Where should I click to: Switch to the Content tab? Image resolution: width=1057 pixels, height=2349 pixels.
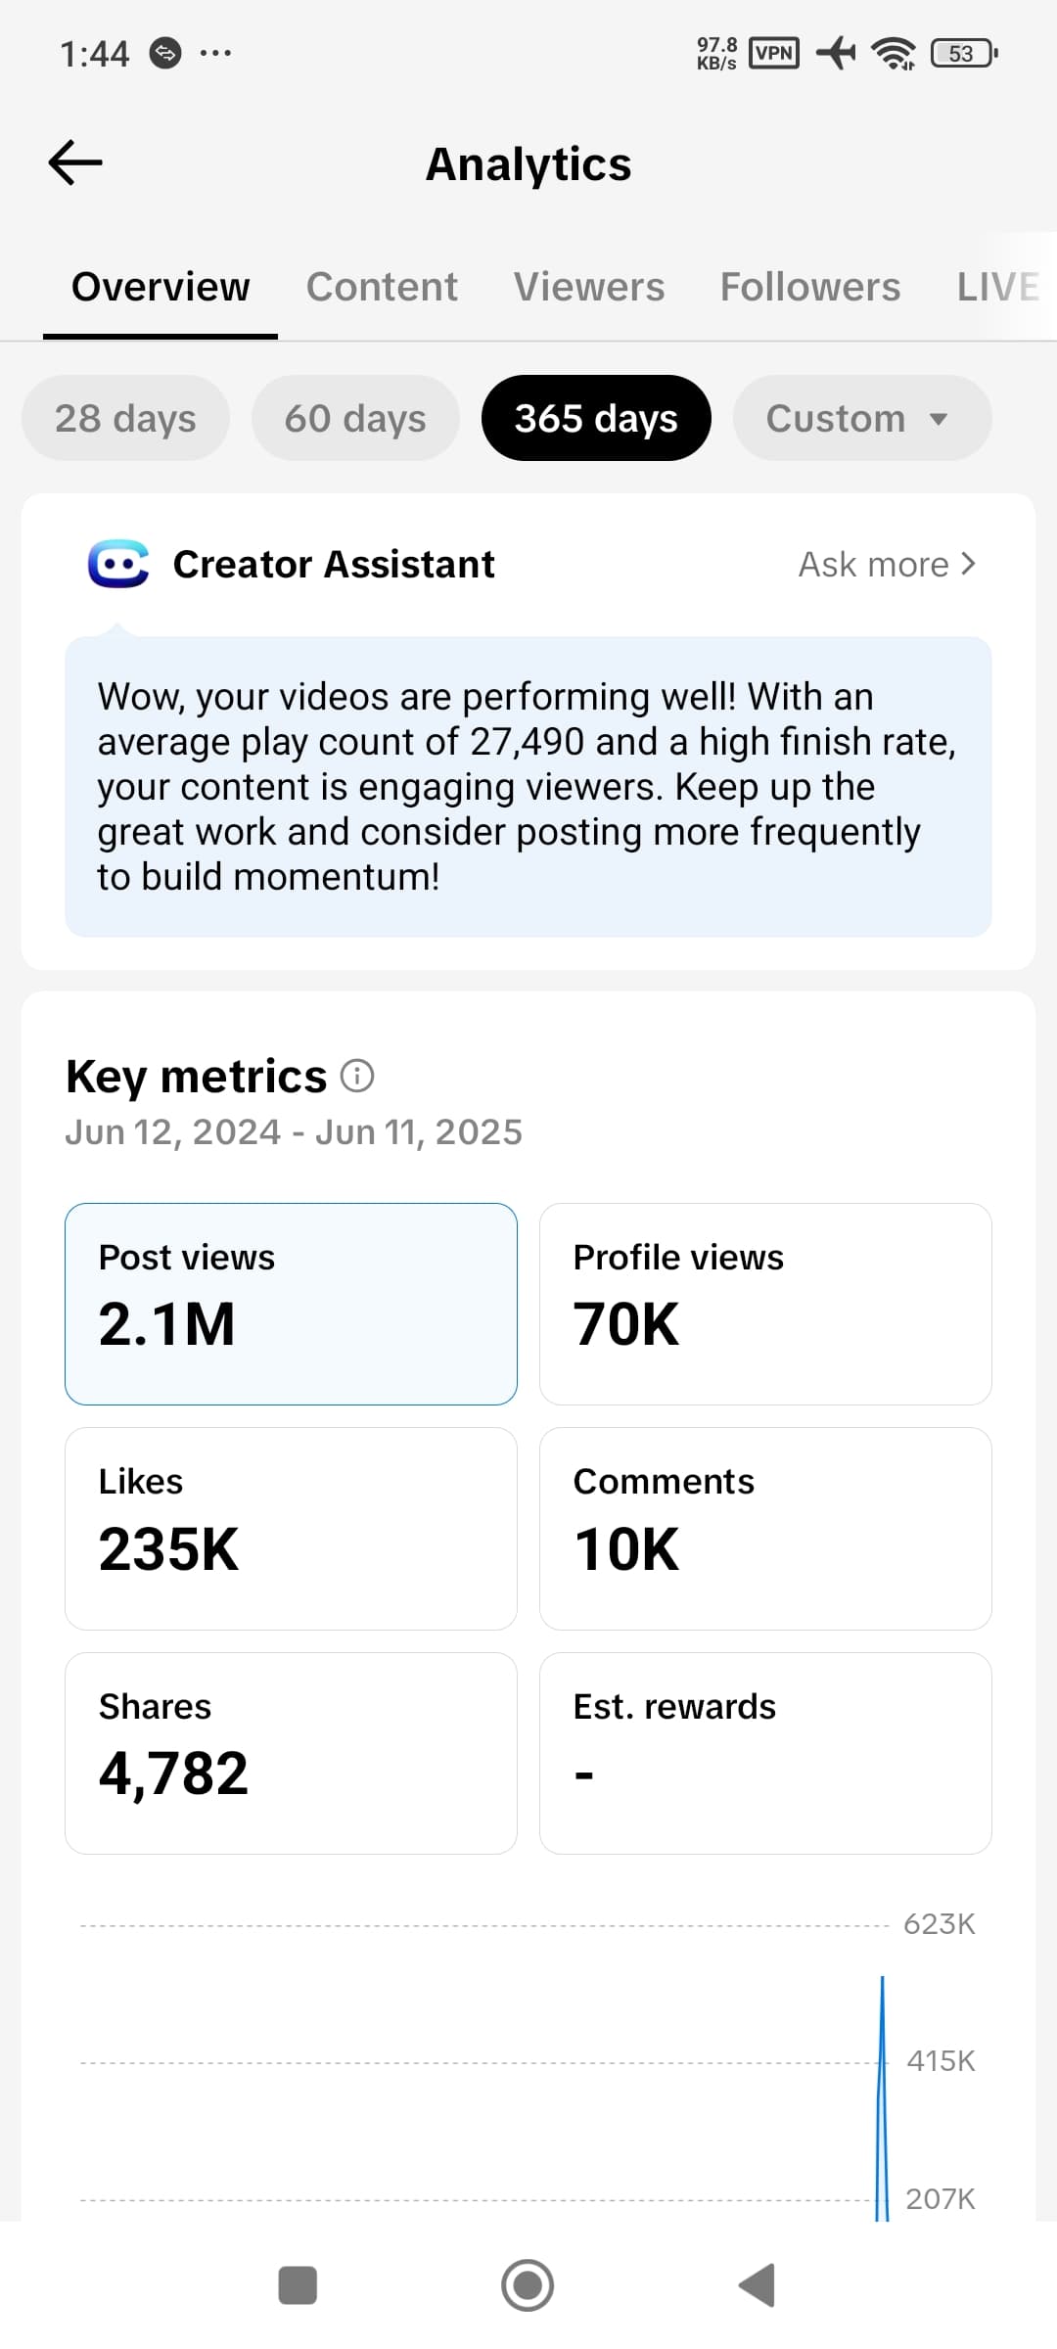[382, 287]
